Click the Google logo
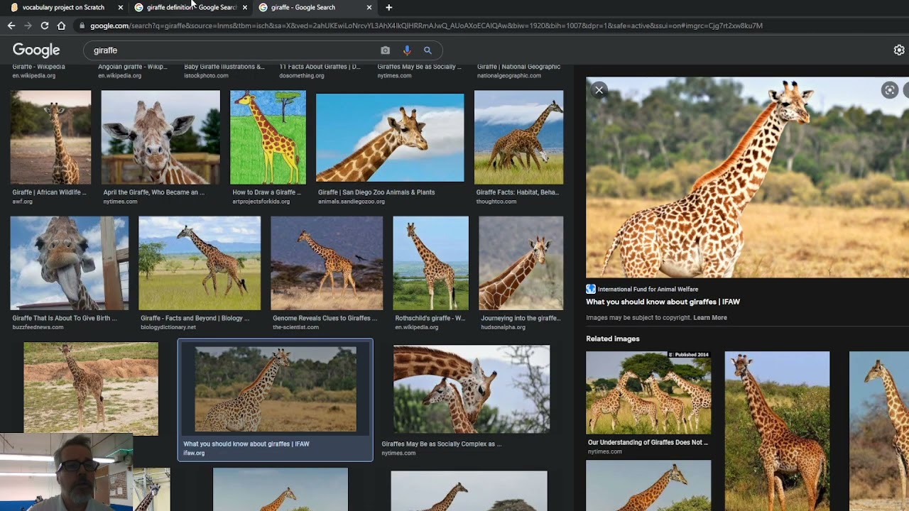Viewport: 909px width, 511px height. (x=36, y=50)
